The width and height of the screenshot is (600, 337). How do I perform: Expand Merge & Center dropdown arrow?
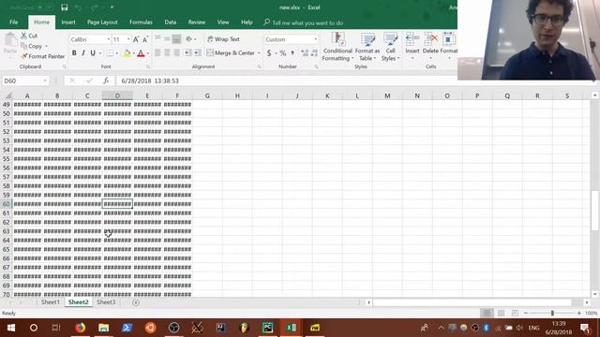point(259,53)
